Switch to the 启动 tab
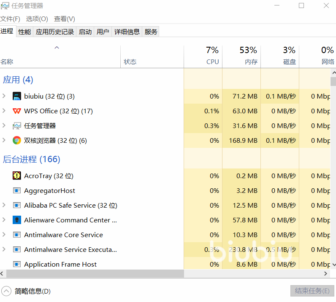The height and width of the screenshot is (302, 336). pyautogui.click(x=85, y=32)
